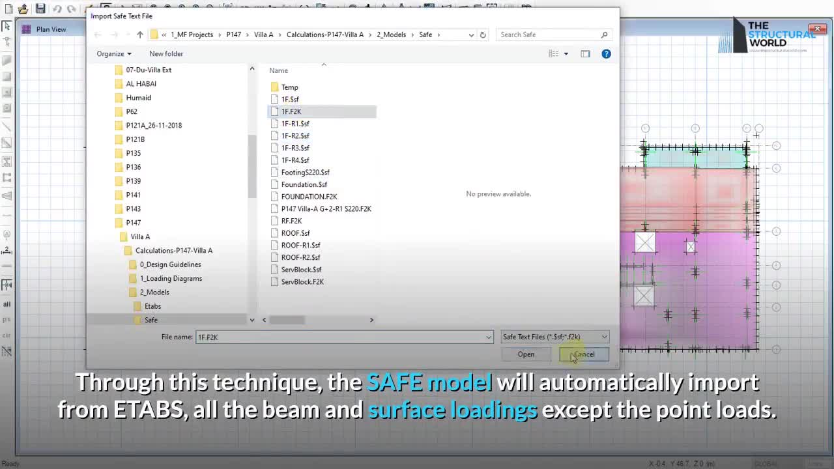Select the Etabs folder in the tree
The height and width of the screenshot is (469, 834).
pyautogui.click(x=152, y=306)
